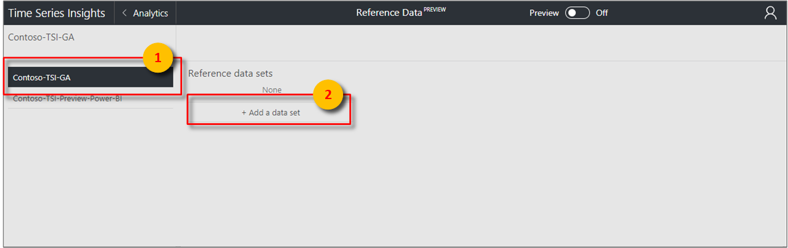Click the Contoso-TSI-GA heading above the list
Screen dimensions: 788x248
(41, 37)
